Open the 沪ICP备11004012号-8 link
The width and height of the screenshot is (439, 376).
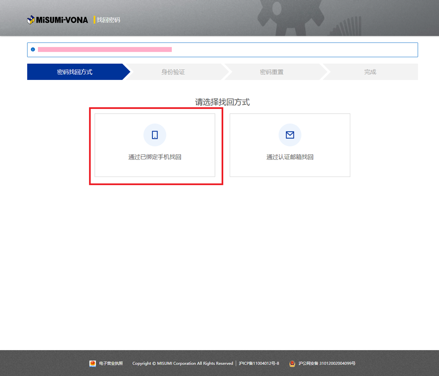tap(259, 364)
